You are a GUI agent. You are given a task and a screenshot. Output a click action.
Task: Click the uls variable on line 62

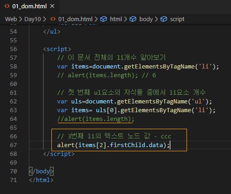tap(77, 102)
